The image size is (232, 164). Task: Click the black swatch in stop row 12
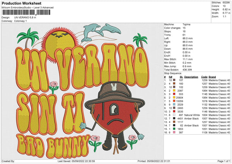[x=174, y=118]
